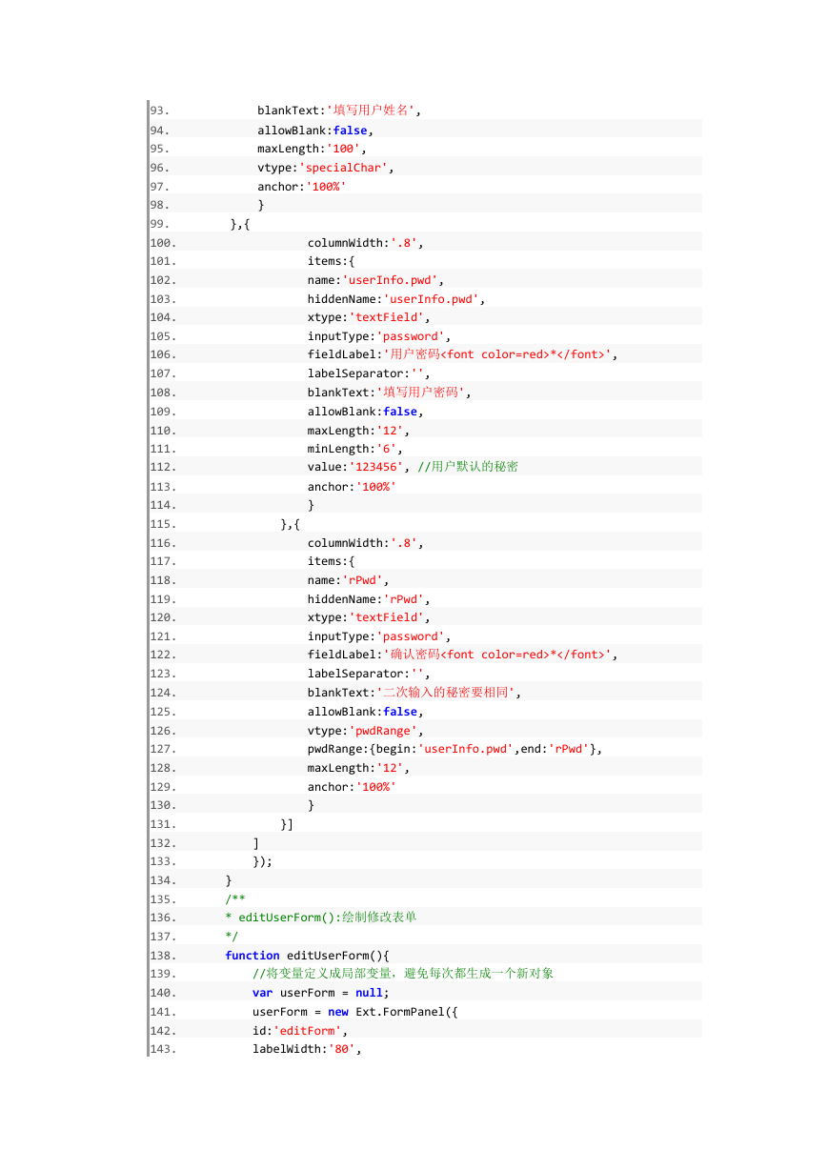Click the blankText '填写用户姓名' on line 93
The image size is (828, 1170).
pos(339,111)
